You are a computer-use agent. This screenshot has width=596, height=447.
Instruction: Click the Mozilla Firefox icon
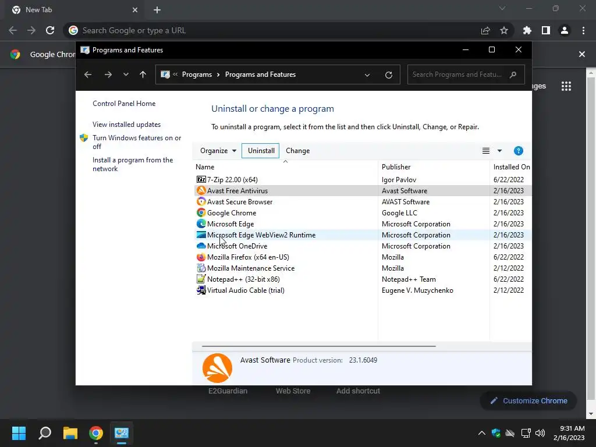pyautogui.click(x=201, y=257)
